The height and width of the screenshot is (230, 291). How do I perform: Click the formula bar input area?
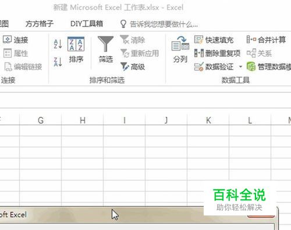coord(145,100)
